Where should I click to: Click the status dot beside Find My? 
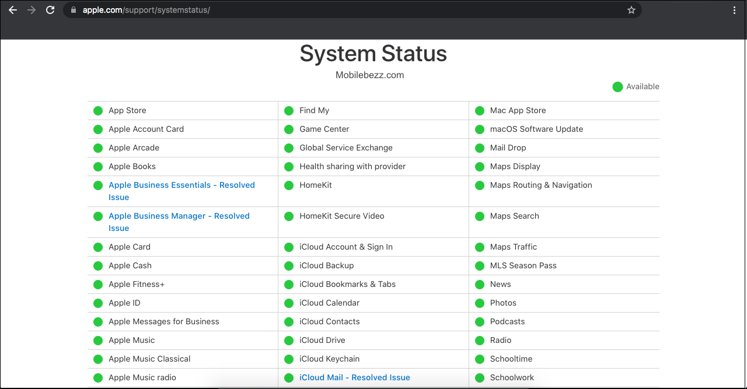pos(289,111)
